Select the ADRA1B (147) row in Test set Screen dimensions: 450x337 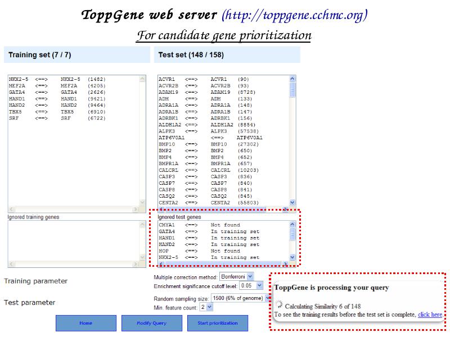pyautogui.click(x=205, y=112)
